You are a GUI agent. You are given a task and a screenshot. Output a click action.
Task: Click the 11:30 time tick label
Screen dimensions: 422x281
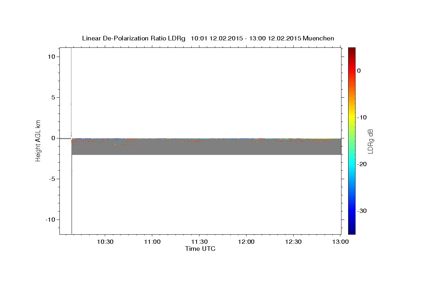(199, 242)
